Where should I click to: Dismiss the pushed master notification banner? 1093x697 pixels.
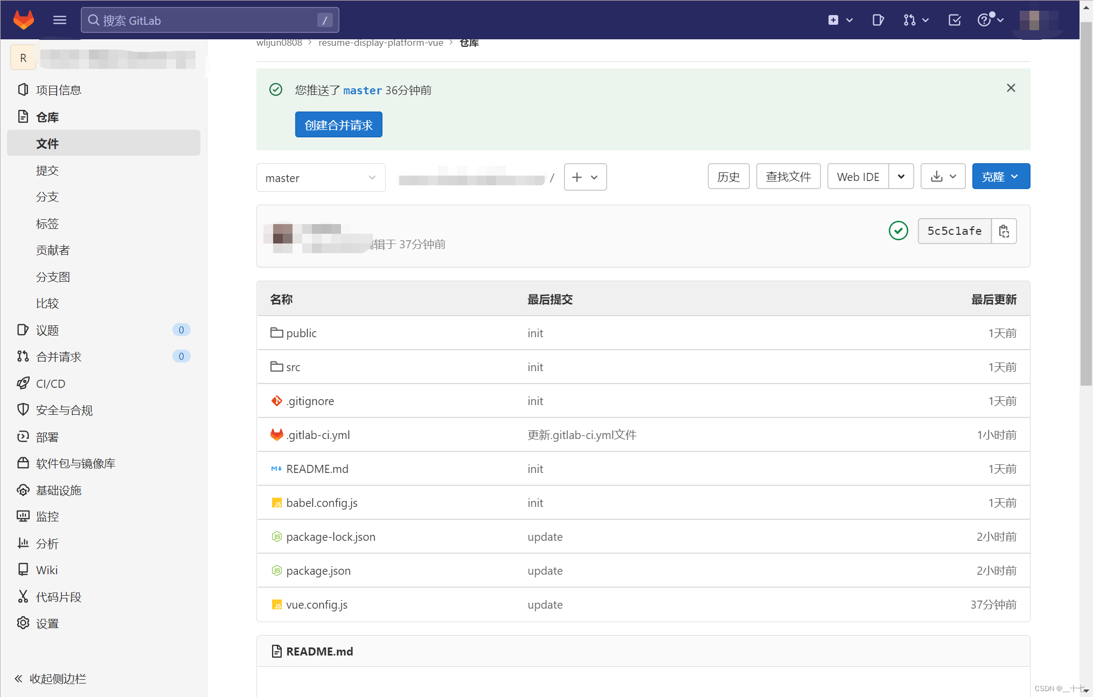click(x=1011, y=88)
